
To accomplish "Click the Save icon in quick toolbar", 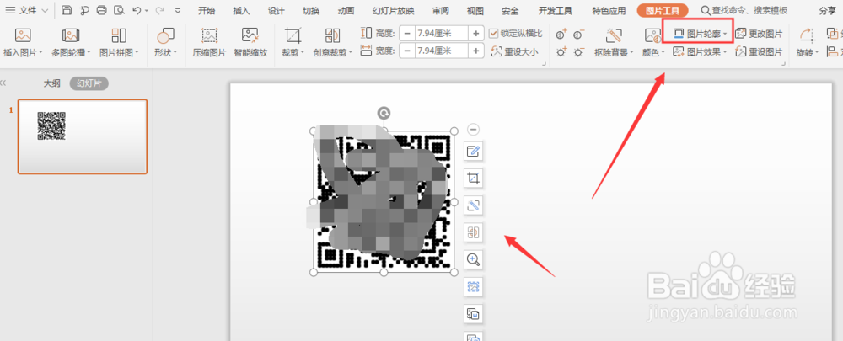I will pos(67,10).
